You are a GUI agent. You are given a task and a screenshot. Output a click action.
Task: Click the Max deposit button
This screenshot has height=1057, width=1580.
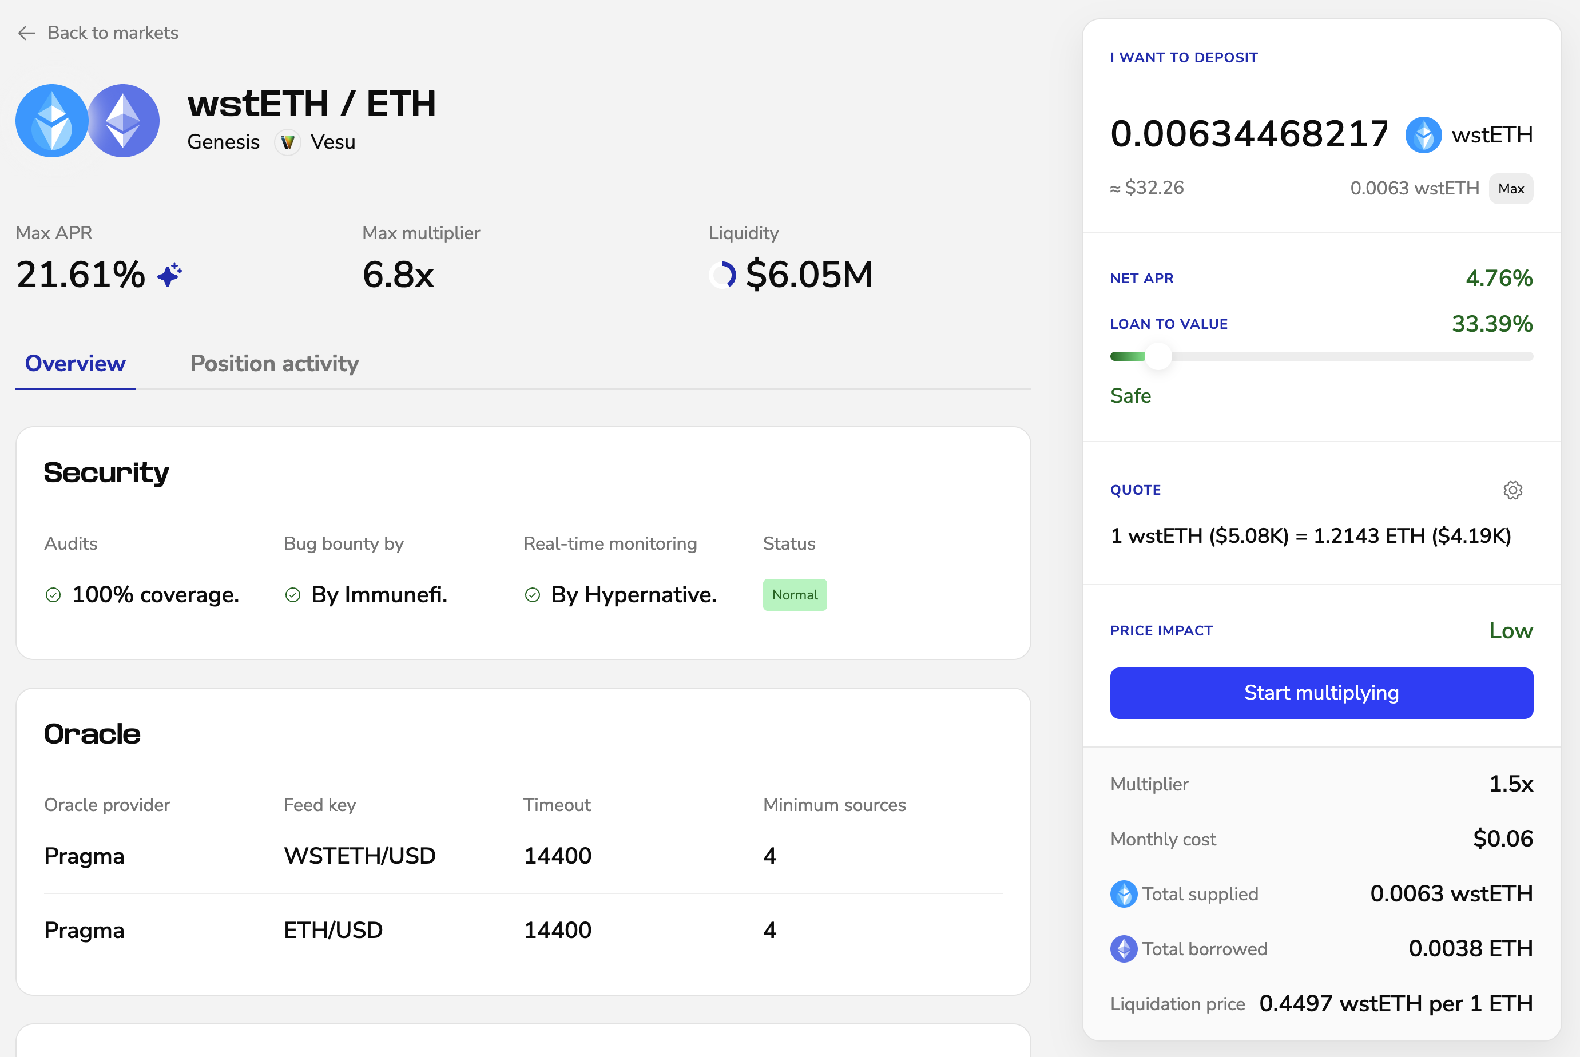click(1511, 189)
